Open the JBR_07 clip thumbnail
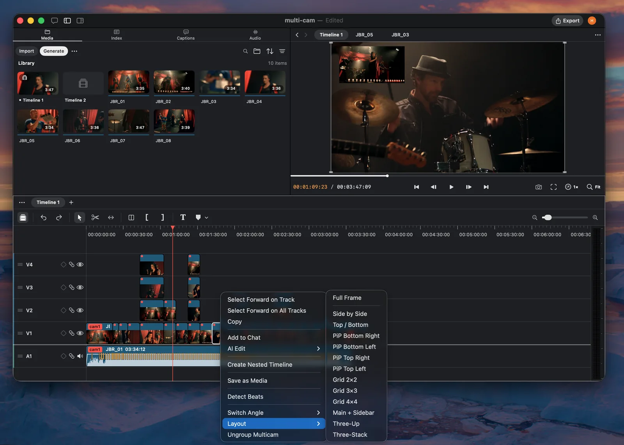The height and width of the screenshot is (445, 624). (129, 122)
